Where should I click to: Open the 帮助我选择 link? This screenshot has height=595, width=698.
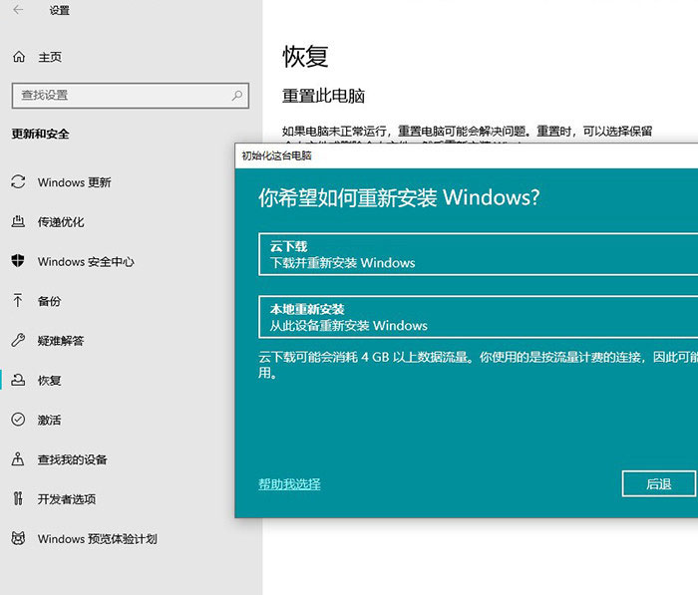point(289,483)
